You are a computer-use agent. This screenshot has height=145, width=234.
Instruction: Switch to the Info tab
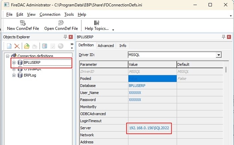123,46
